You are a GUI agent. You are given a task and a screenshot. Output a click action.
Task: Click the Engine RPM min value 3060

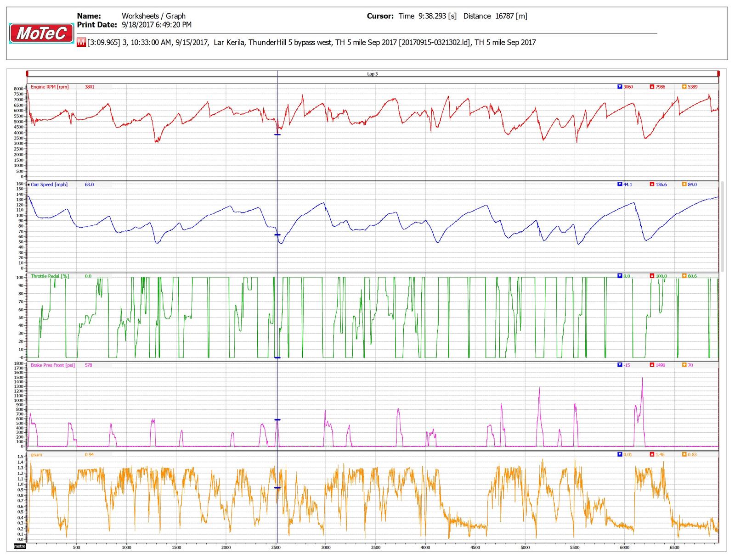[628, 87]
